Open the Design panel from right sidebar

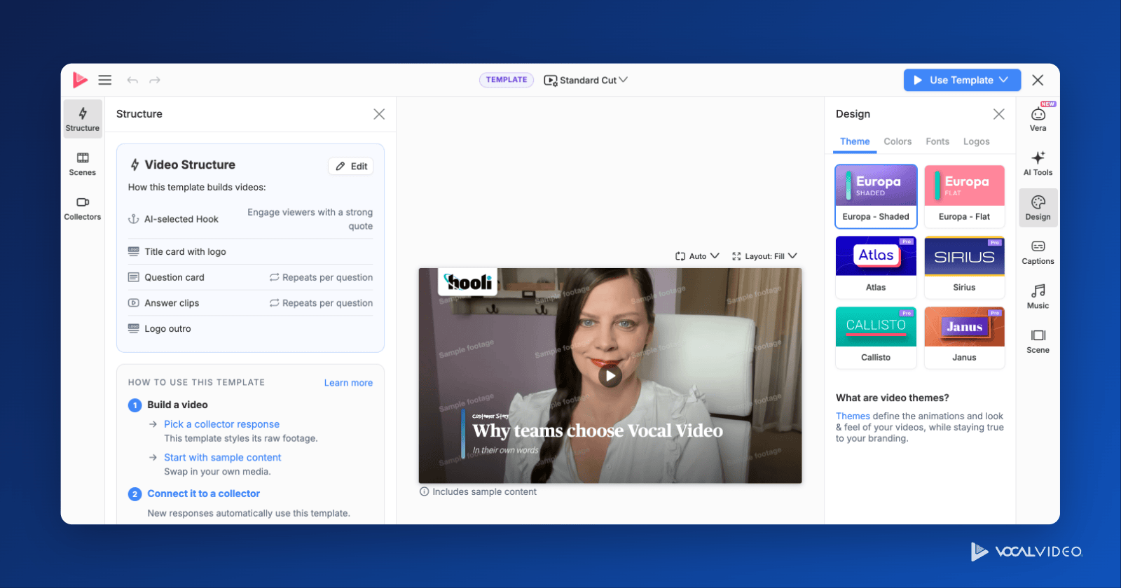[1038, 208]
